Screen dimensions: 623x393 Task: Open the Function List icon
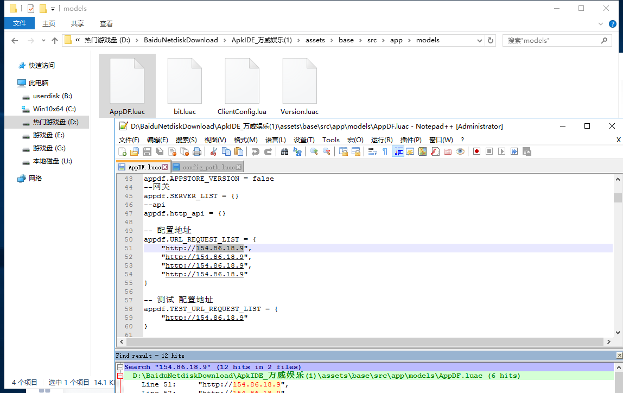click(435, 151)
